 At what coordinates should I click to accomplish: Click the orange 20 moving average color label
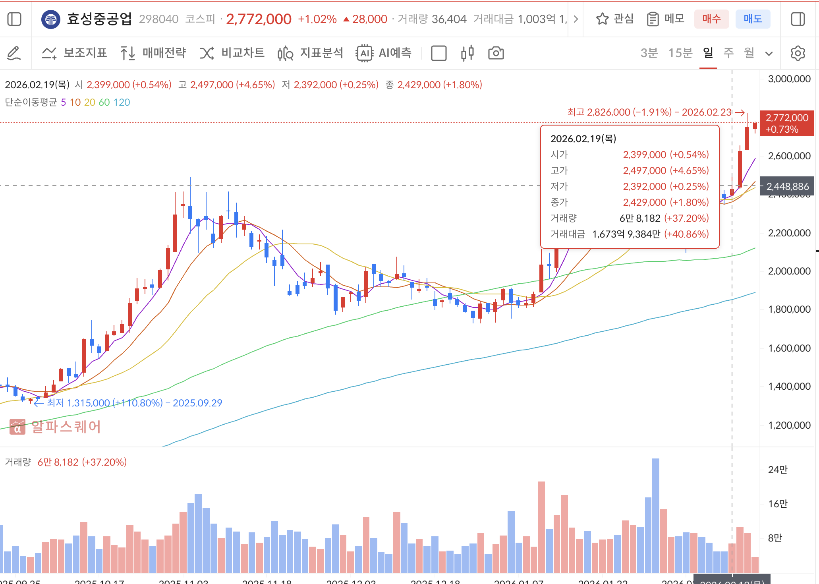point(89,102)
